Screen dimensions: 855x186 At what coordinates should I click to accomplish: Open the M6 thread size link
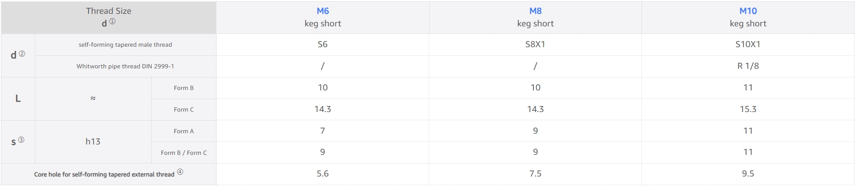(x=323, y=11)
